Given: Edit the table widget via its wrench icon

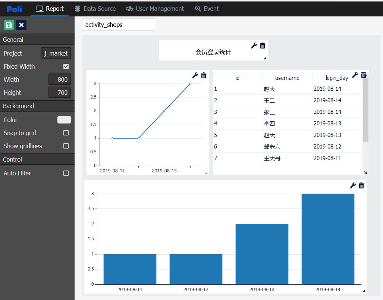Looking at the screenshot, I should click(x=355, y=75).
